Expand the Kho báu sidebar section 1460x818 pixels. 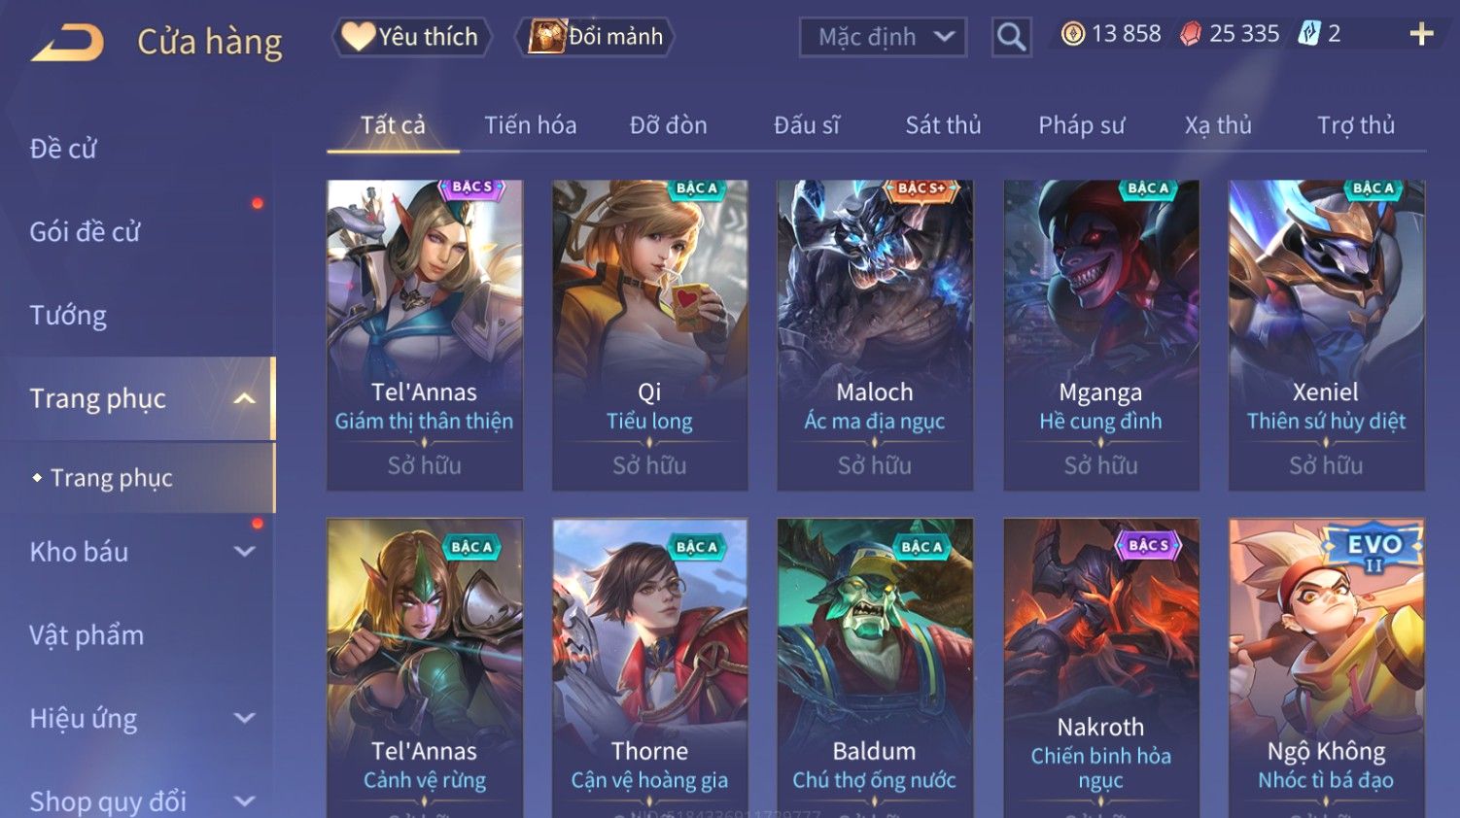244,552
